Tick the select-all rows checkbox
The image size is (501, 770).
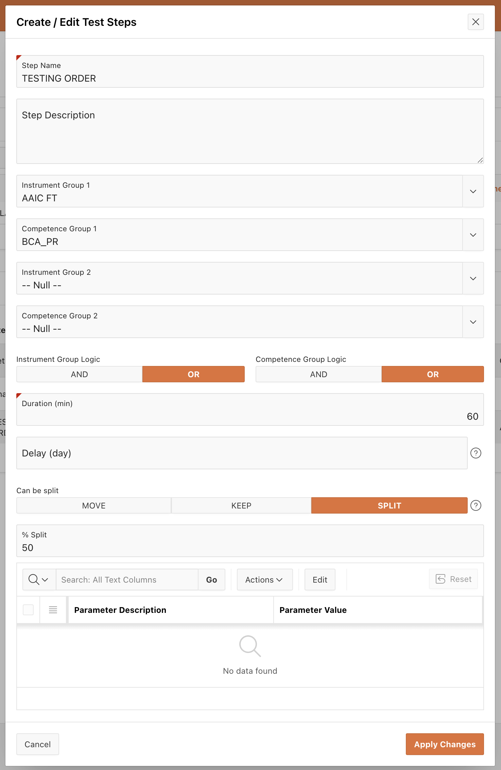(x=28, y=610)
